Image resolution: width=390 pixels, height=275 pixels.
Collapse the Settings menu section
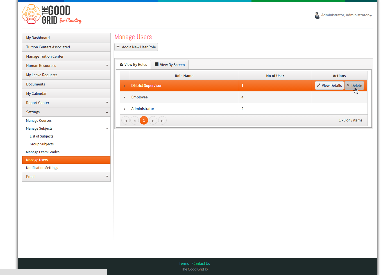(66, 112)
